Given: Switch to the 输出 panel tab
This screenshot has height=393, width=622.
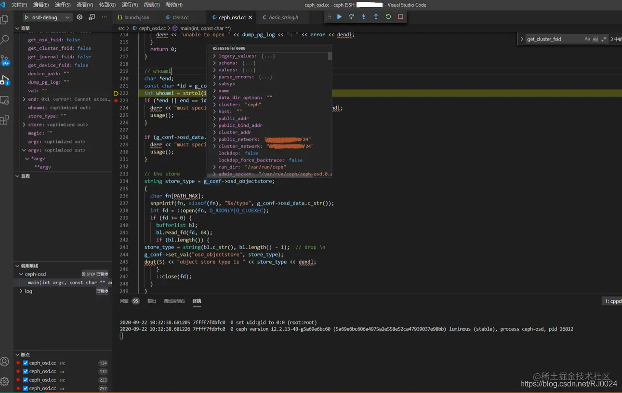Looking at the screenshot, I should pyautogui.click(x=152, y=301).
